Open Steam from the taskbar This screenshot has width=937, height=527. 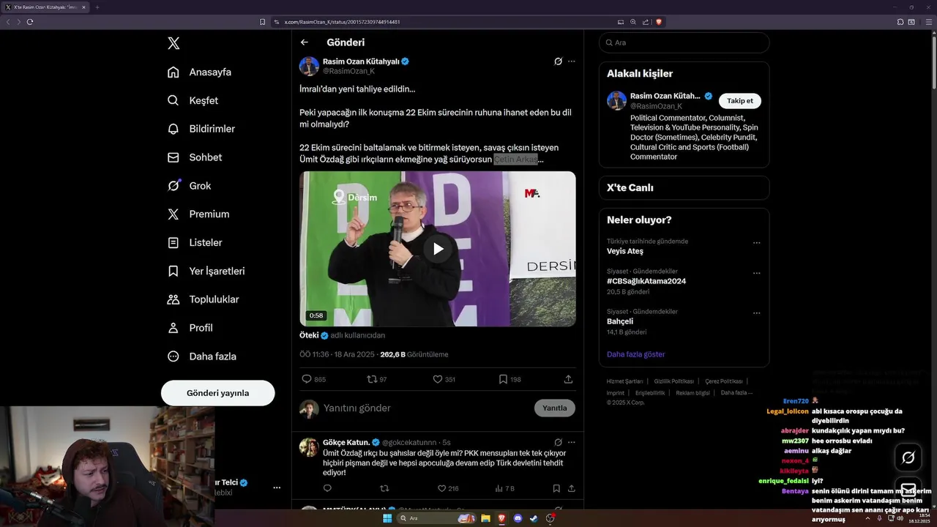tap(534, 518)
